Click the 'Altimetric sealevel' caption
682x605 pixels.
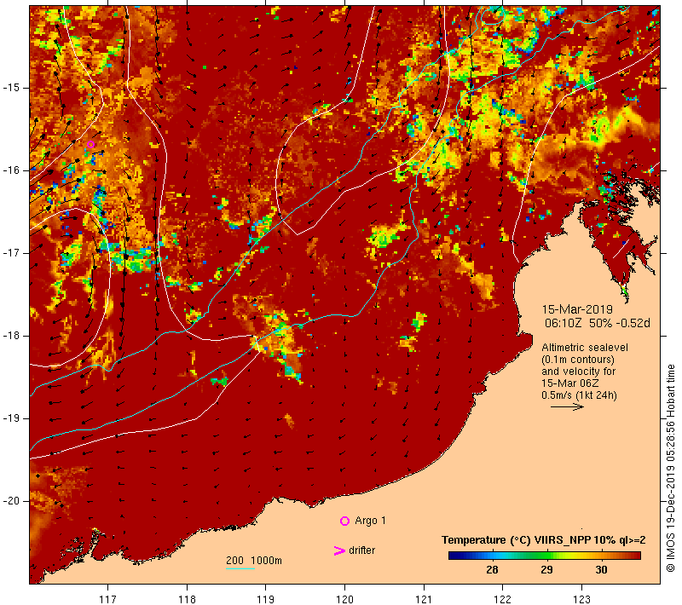[x=585, y=348]
